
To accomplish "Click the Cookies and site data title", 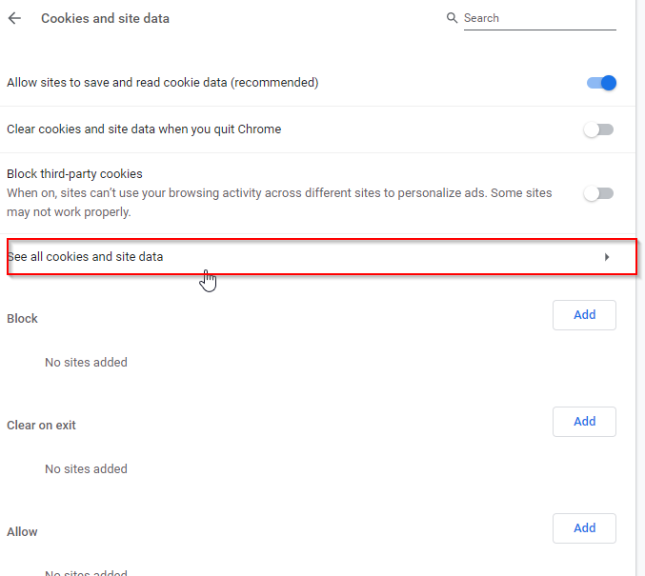I will (106, 18).
